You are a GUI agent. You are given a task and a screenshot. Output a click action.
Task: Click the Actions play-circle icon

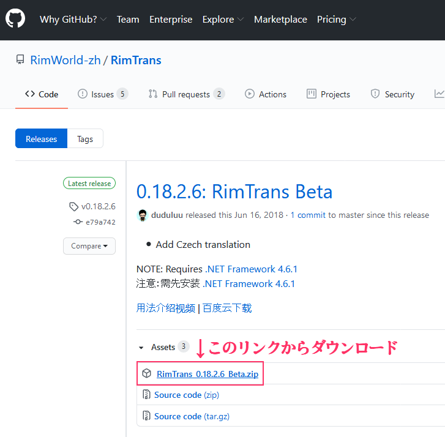coord(250,94)
